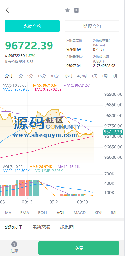Set chart interval to 1小时

(68, 76)
